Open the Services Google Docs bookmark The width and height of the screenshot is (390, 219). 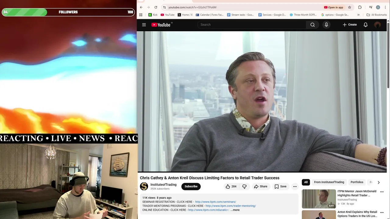pos(272,15)
